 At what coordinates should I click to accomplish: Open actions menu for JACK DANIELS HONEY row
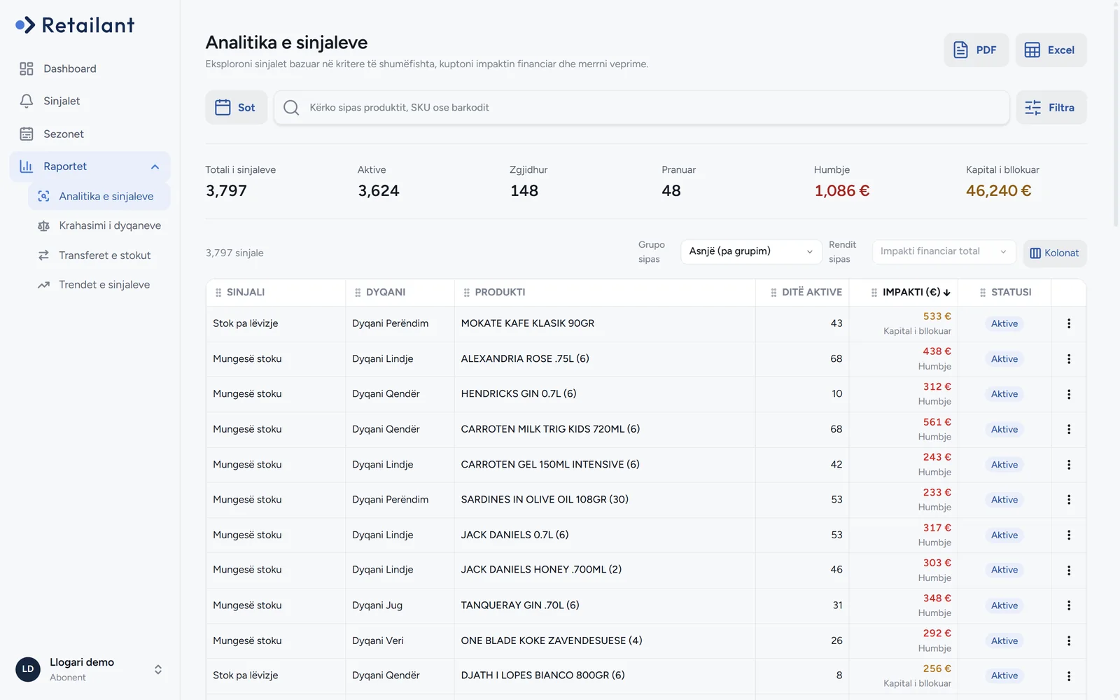point(1069,570)
